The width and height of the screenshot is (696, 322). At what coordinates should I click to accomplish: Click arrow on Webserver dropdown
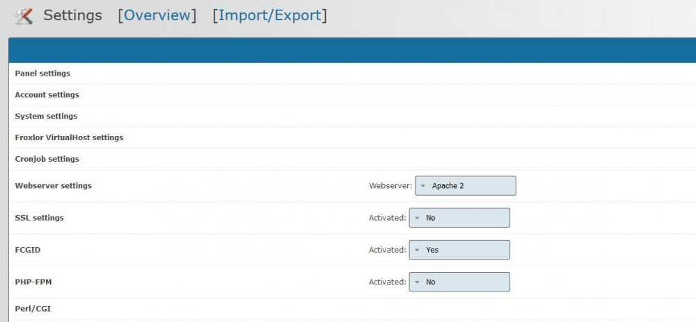[422, 186]
